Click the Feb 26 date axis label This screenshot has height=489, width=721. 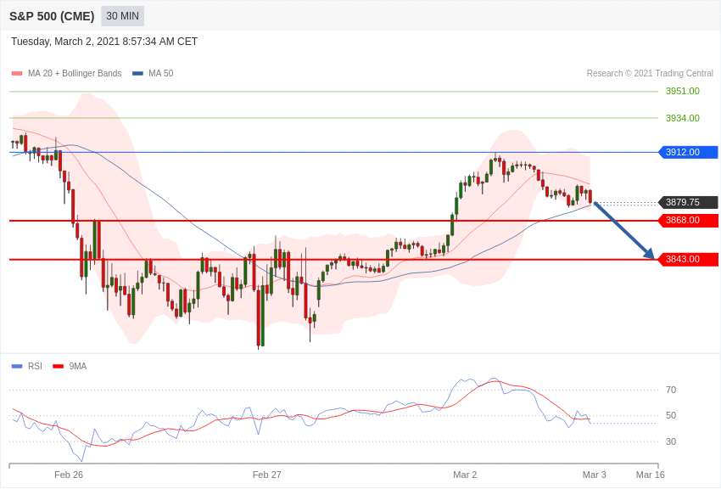pos(69,475)
